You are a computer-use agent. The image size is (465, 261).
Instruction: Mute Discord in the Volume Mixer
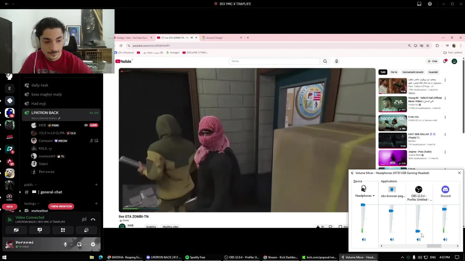[x=445, y=239]
